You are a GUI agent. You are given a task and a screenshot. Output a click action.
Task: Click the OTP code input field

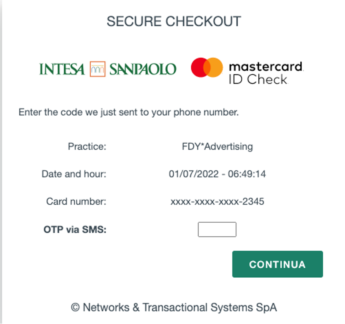click(217, 229)
